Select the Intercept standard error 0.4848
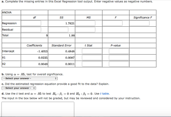This screenshot has width=171, height=117. click(x=70, y=51)
